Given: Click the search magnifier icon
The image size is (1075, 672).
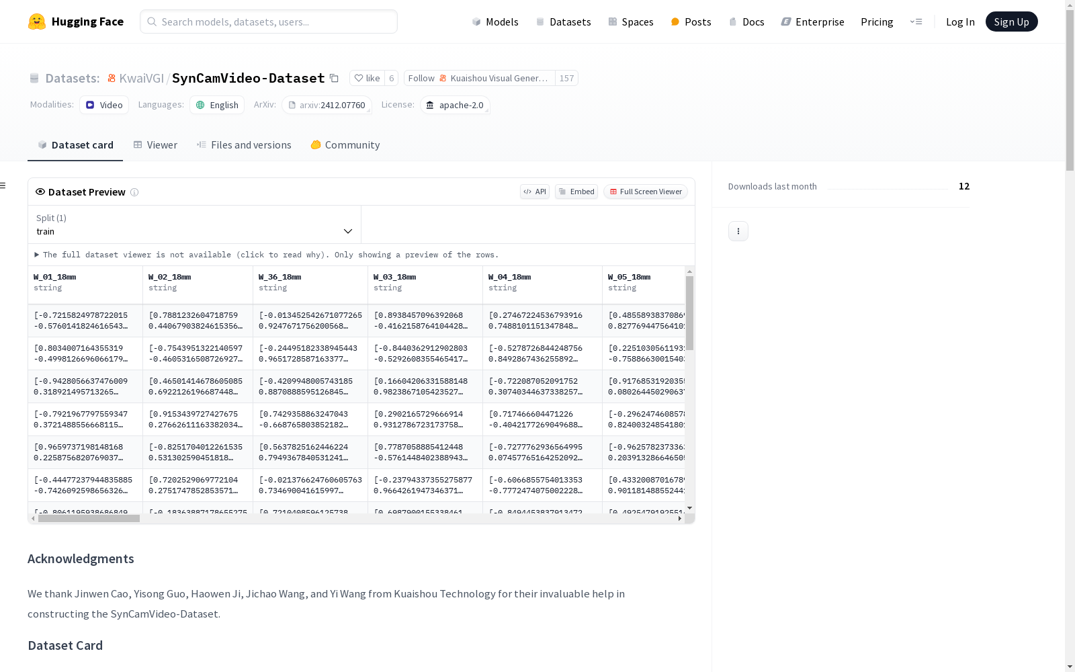Looking at the screenshot, I should click(152, 22).
